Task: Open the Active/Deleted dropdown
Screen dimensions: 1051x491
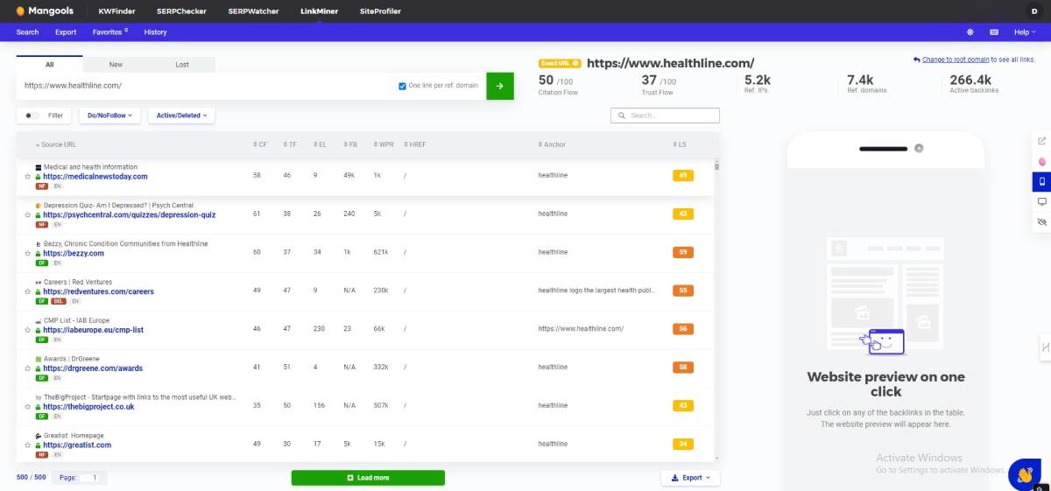Action: point(181,116)
